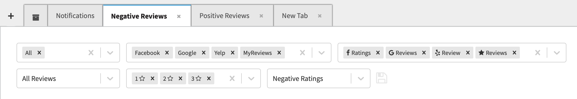
Task: Close the Positive Reviews tab
Action: tap(261, 16)
